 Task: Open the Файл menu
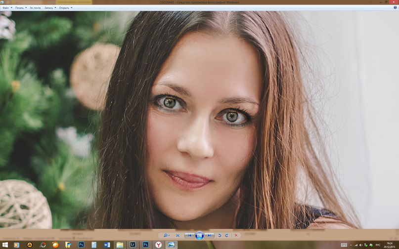coord(6,8)
